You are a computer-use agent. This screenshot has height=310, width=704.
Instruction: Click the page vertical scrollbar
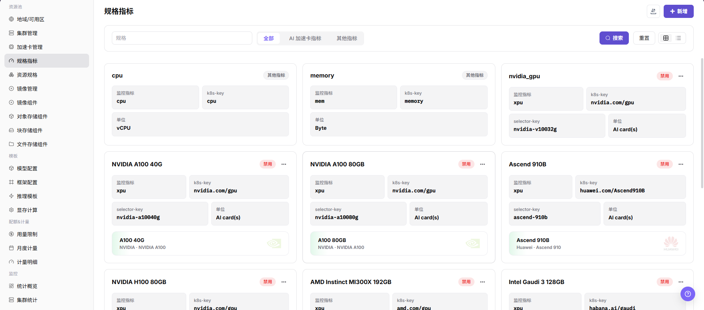click(x=702, y=122)
